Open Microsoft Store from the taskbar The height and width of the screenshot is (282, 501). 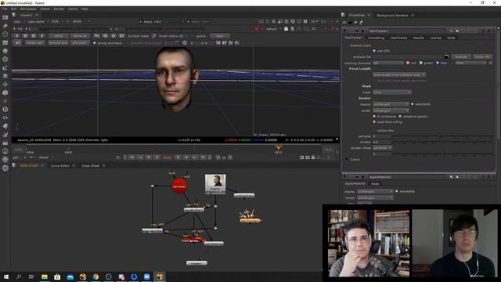57,277
